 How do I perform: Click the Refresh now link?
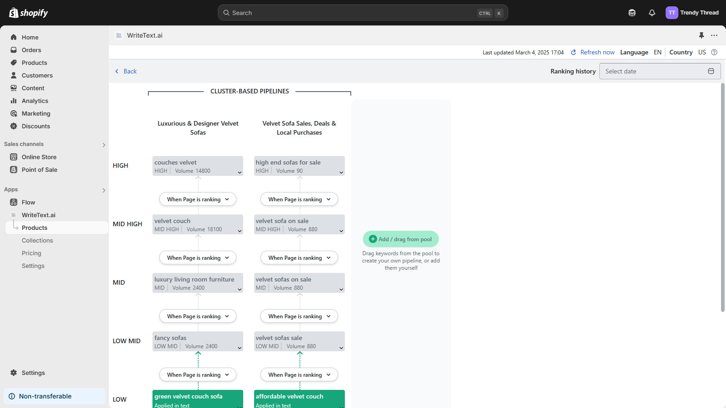pos(597,52)
